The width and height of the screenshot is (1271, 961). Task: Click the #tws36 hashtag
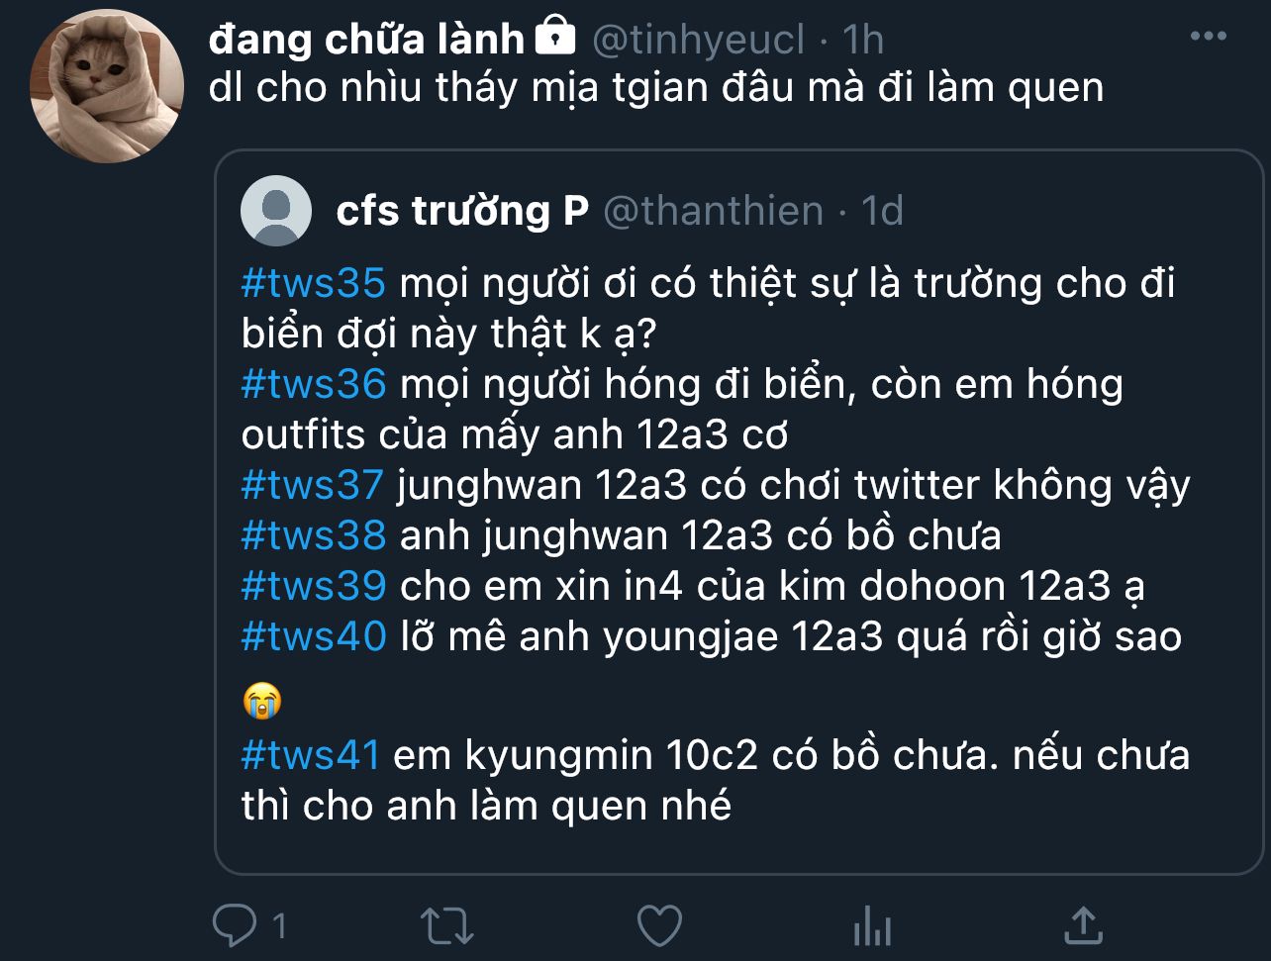click(x=313, y=384)
